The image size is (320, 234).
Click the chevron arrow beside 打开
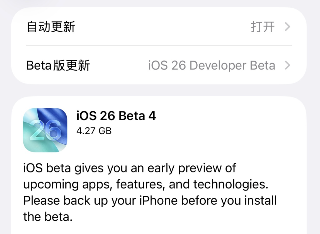(x=288, y=27)
